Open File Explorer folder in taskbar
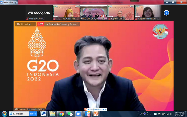The height and width of the screenshot is (117, 187). coord(52,114)
